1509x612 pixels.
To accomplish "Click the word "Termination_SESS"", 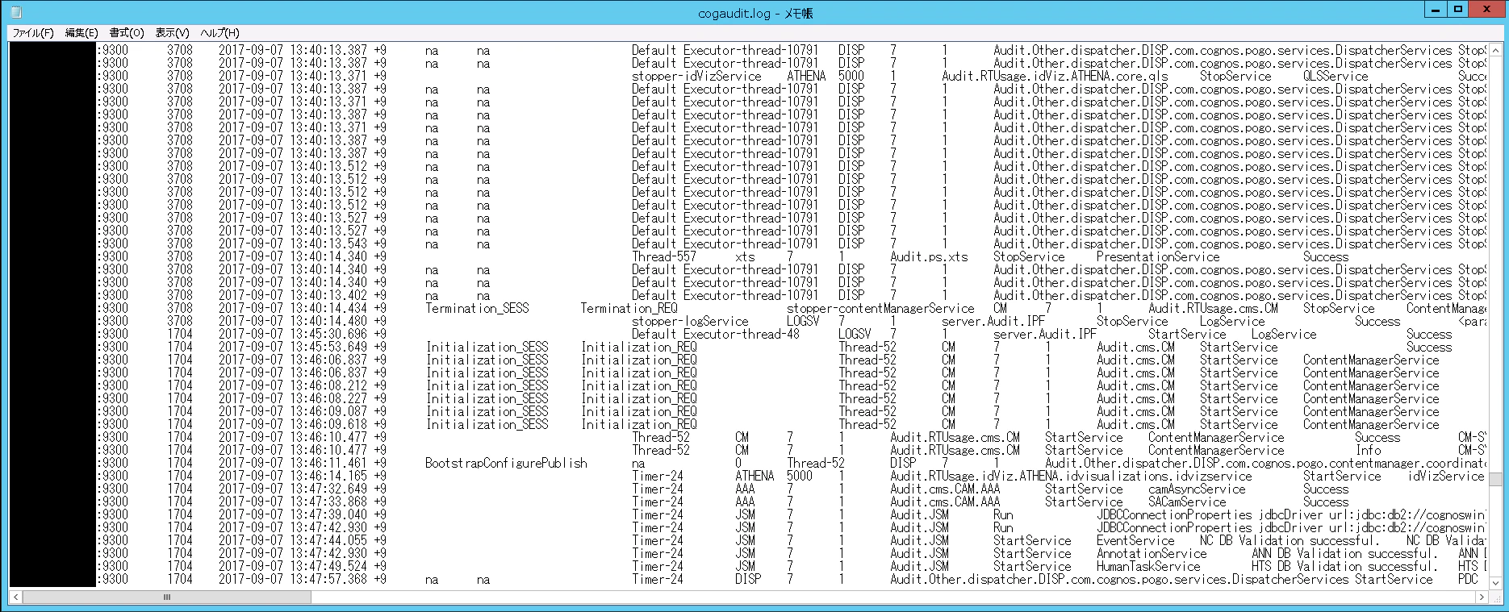I will pos(477,308).
